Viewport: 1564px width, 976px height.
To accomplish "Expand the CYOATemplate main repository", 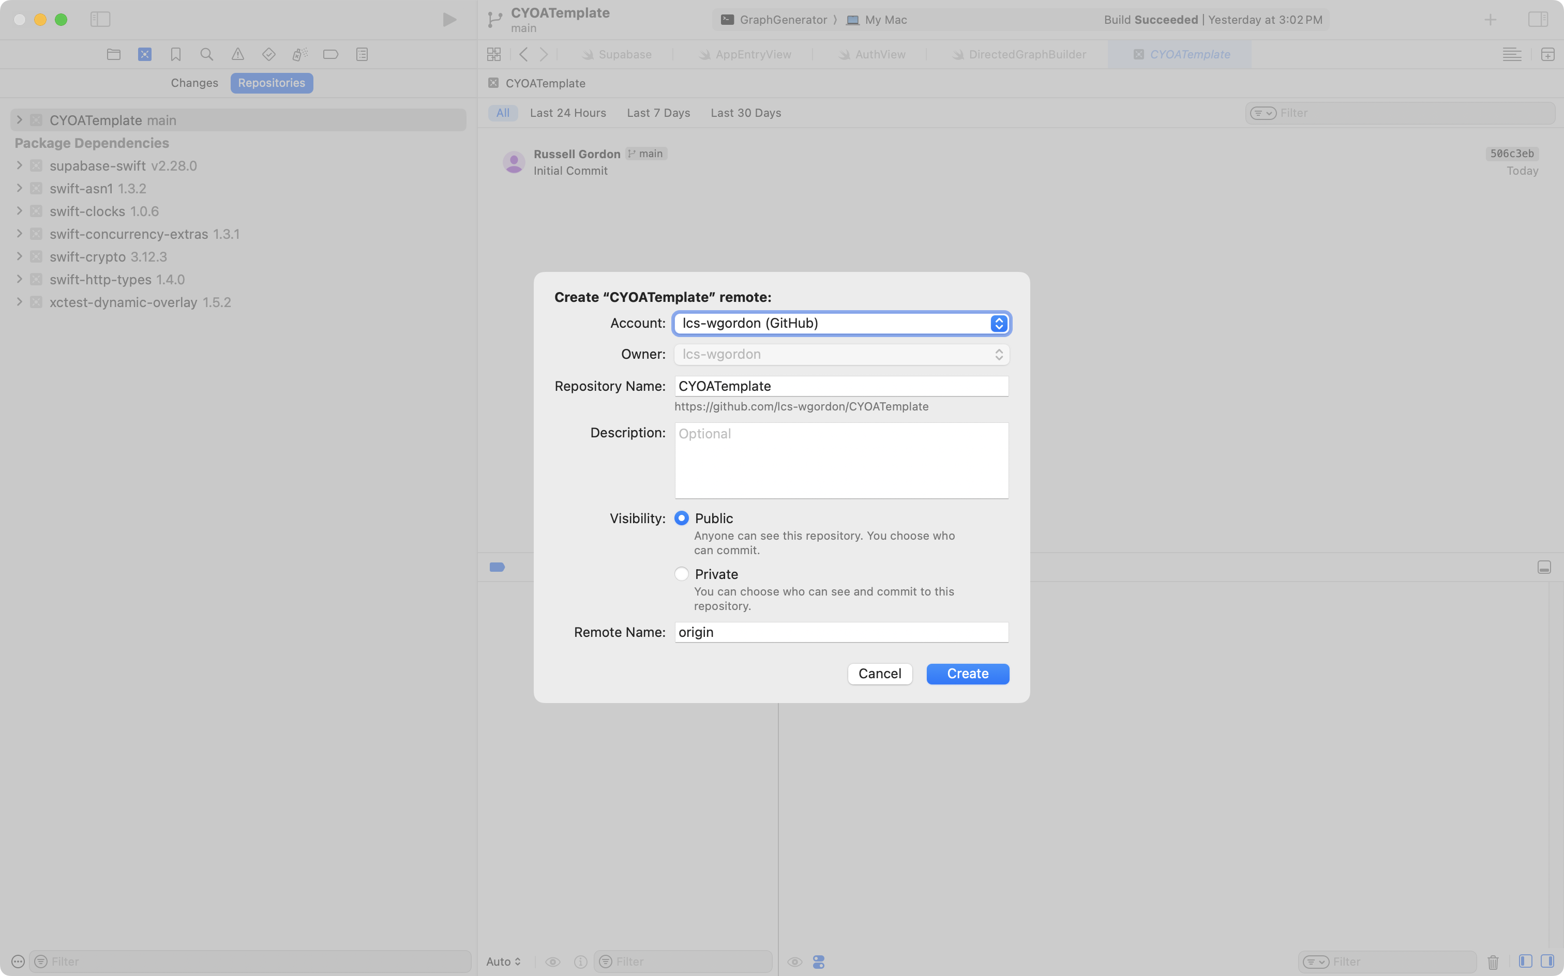I will 19,120.
